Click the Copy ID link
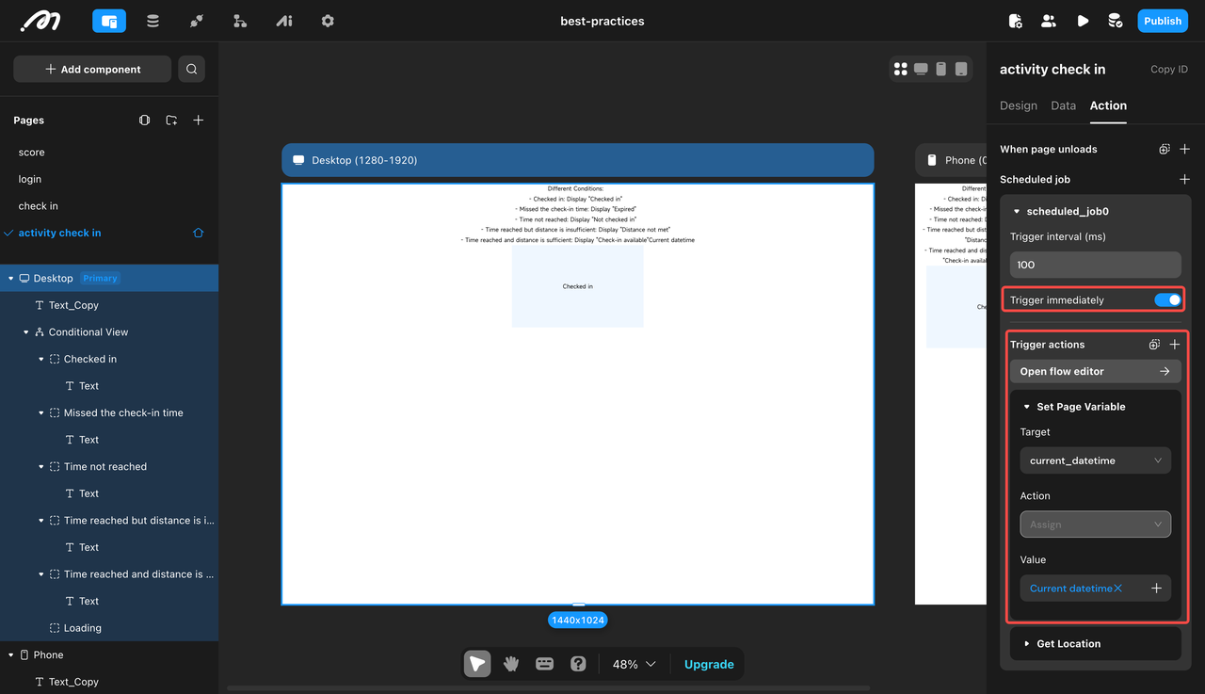Screen dimensions: 1205x694 pos(1169,70)
